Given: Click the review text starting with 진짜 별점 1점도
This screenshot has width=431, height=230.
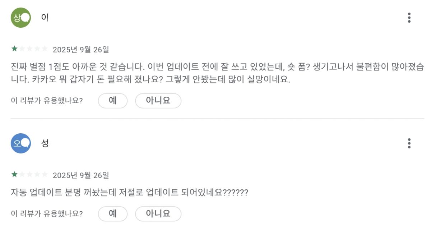Looking at the screenshot, I should (x=217, y=73).
